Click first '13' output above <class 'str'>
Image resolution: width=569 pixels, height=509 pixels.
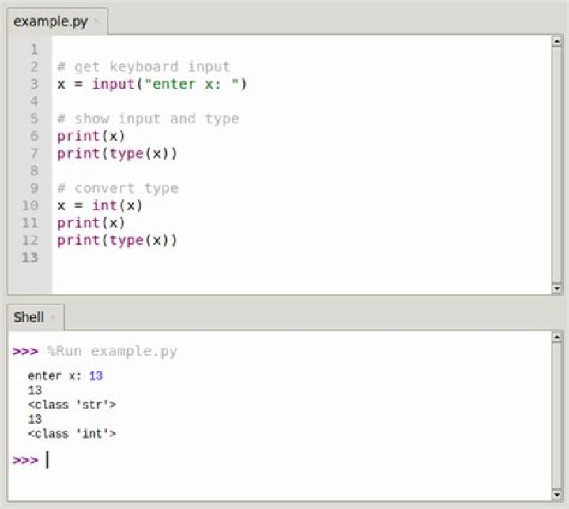pos(35,390)
